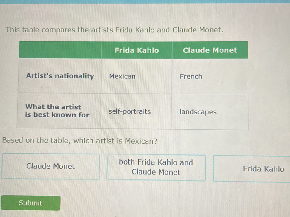Click the empty green header cell

tap(60, 50)
